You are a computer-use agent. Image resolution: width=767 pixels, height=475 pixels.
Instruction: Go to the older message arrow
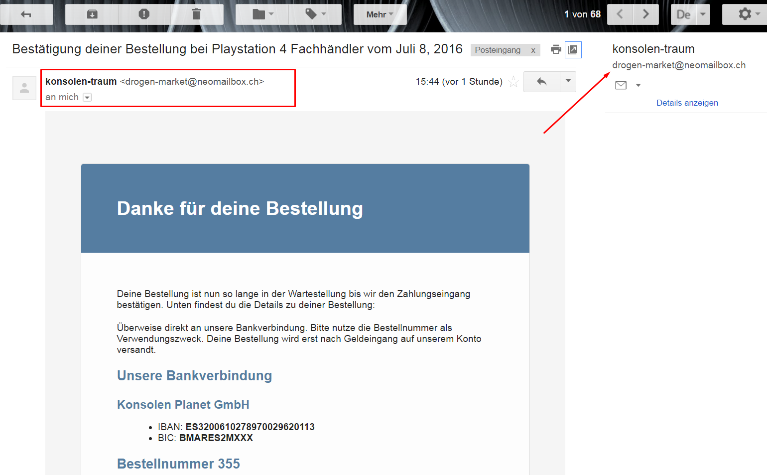[646, 14]
